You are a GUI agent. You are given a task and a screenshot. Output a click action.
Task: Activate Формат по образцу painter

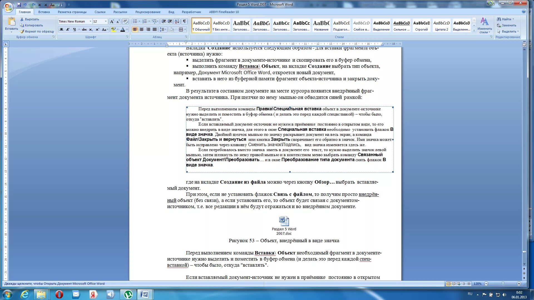[37, 31]
